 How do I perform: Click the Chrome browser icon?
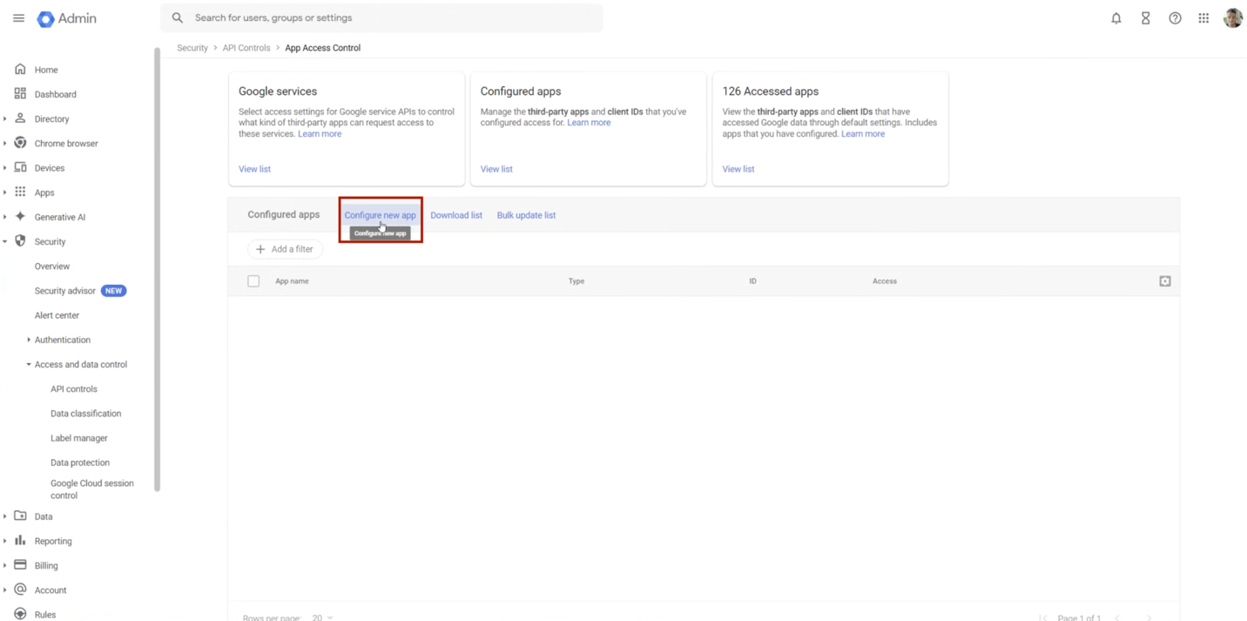(x=20, y=143)
